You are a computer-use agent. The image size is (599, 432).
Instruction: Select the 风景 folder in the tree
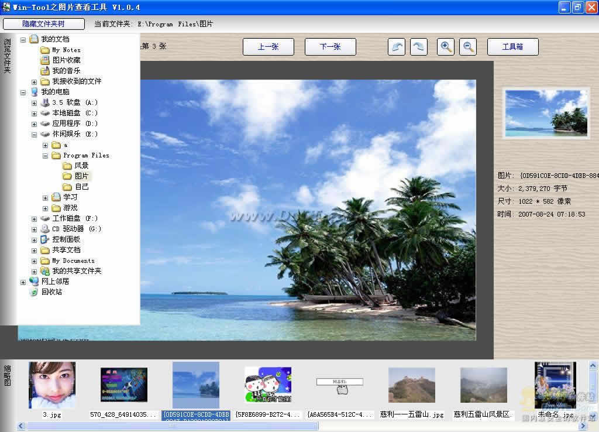coord(81,166)
